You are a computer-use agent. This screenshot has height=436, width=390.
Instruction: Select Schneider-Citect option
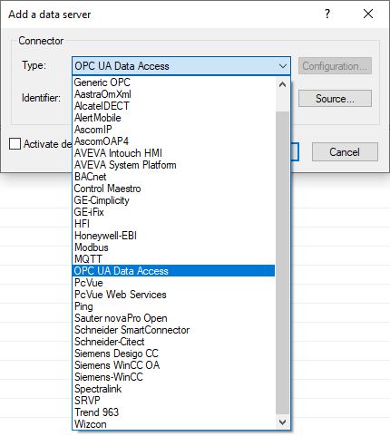(174, 342)
